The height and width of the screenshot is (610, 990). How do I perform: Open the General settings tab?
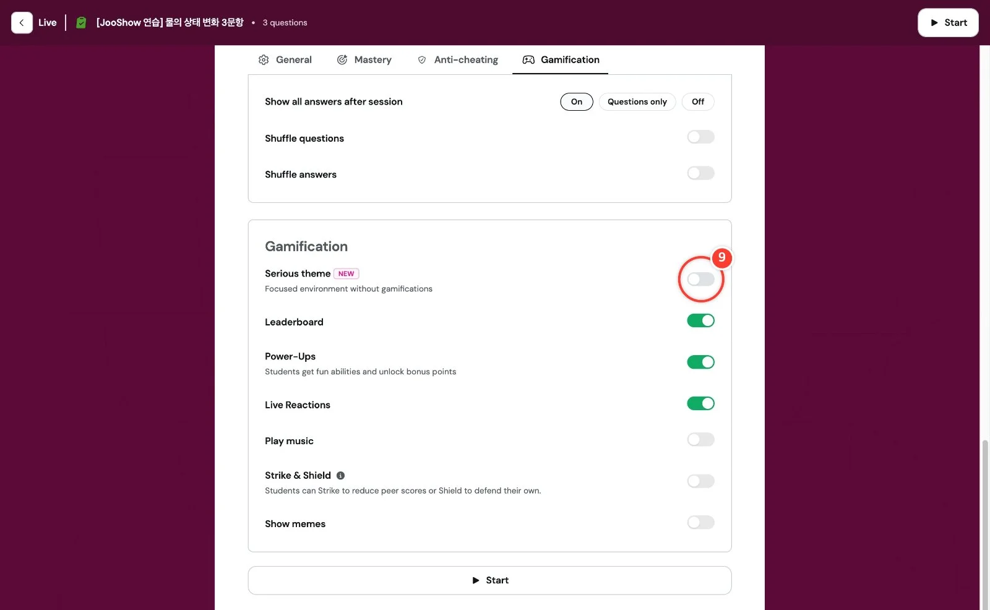[285, 60]
